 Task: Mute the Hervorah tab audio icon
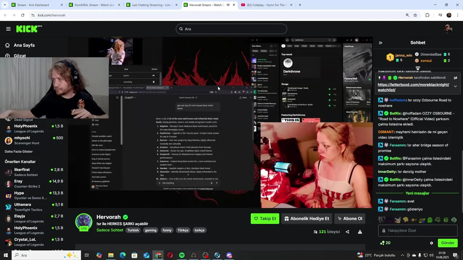tap(228, 5)
